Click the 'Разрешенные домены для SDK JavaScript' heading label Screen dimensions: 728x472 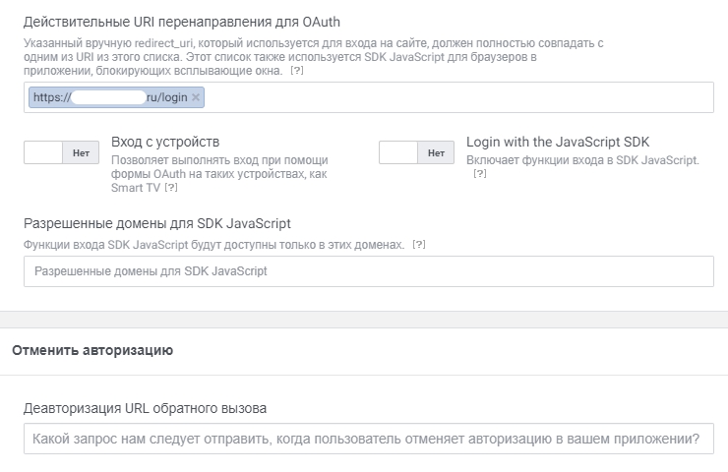[156, 223]
